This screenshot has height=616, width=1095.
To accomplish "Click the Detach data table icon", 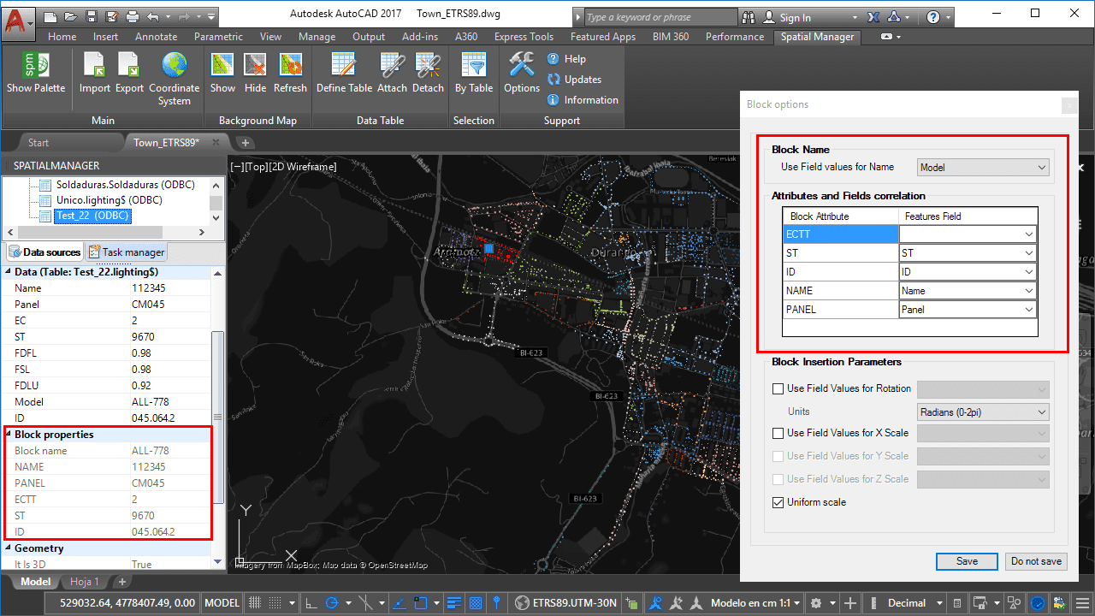I will click(428, 65).
